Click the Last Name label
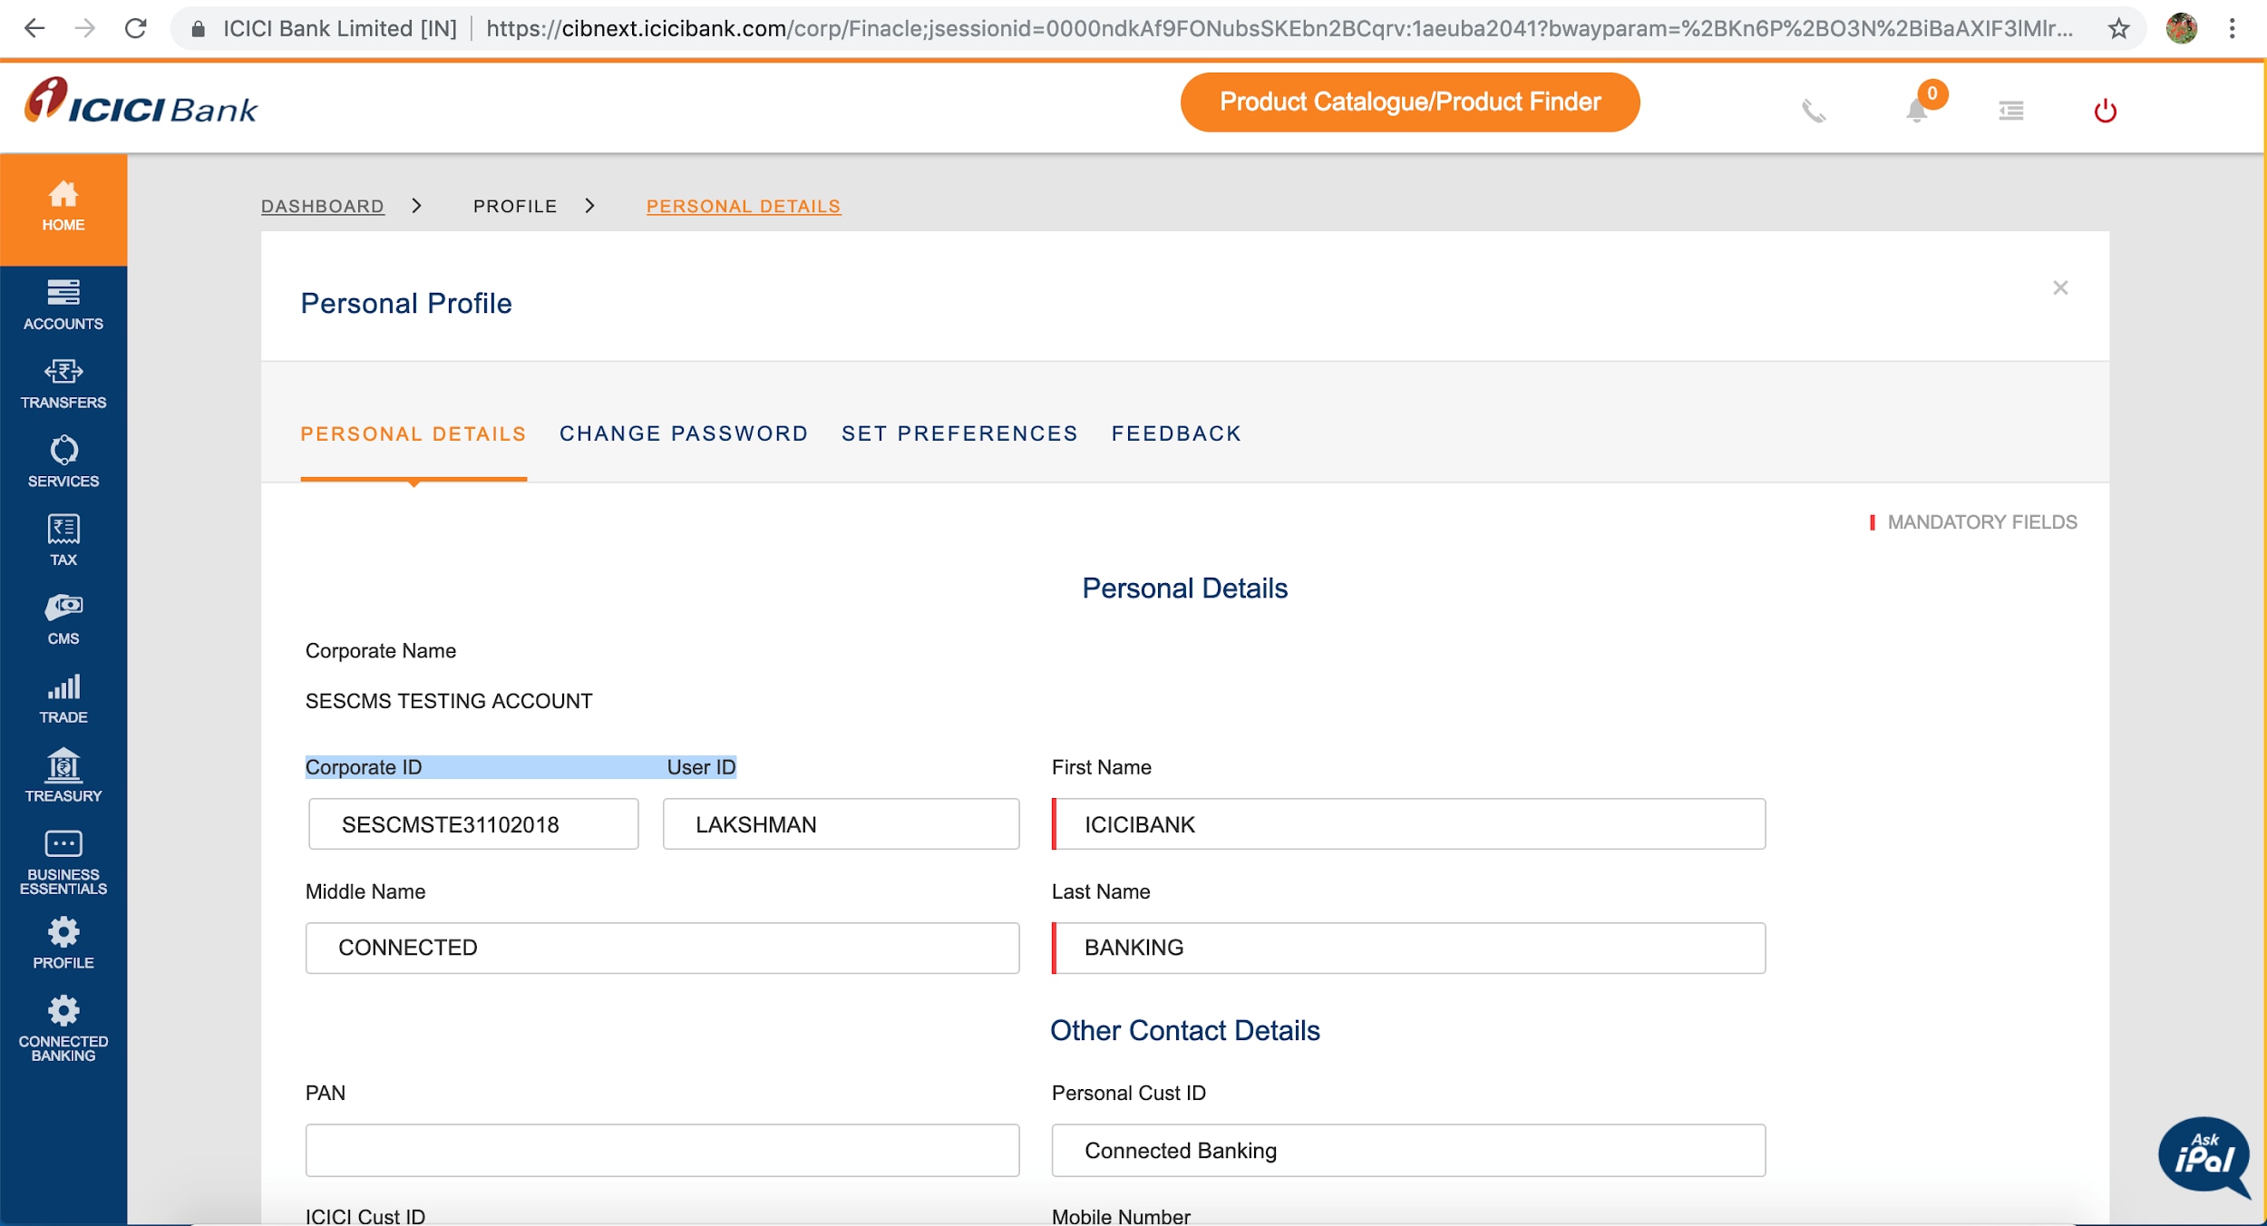The width and height of the screenshot is (2267, 1226). [1101, 891]
